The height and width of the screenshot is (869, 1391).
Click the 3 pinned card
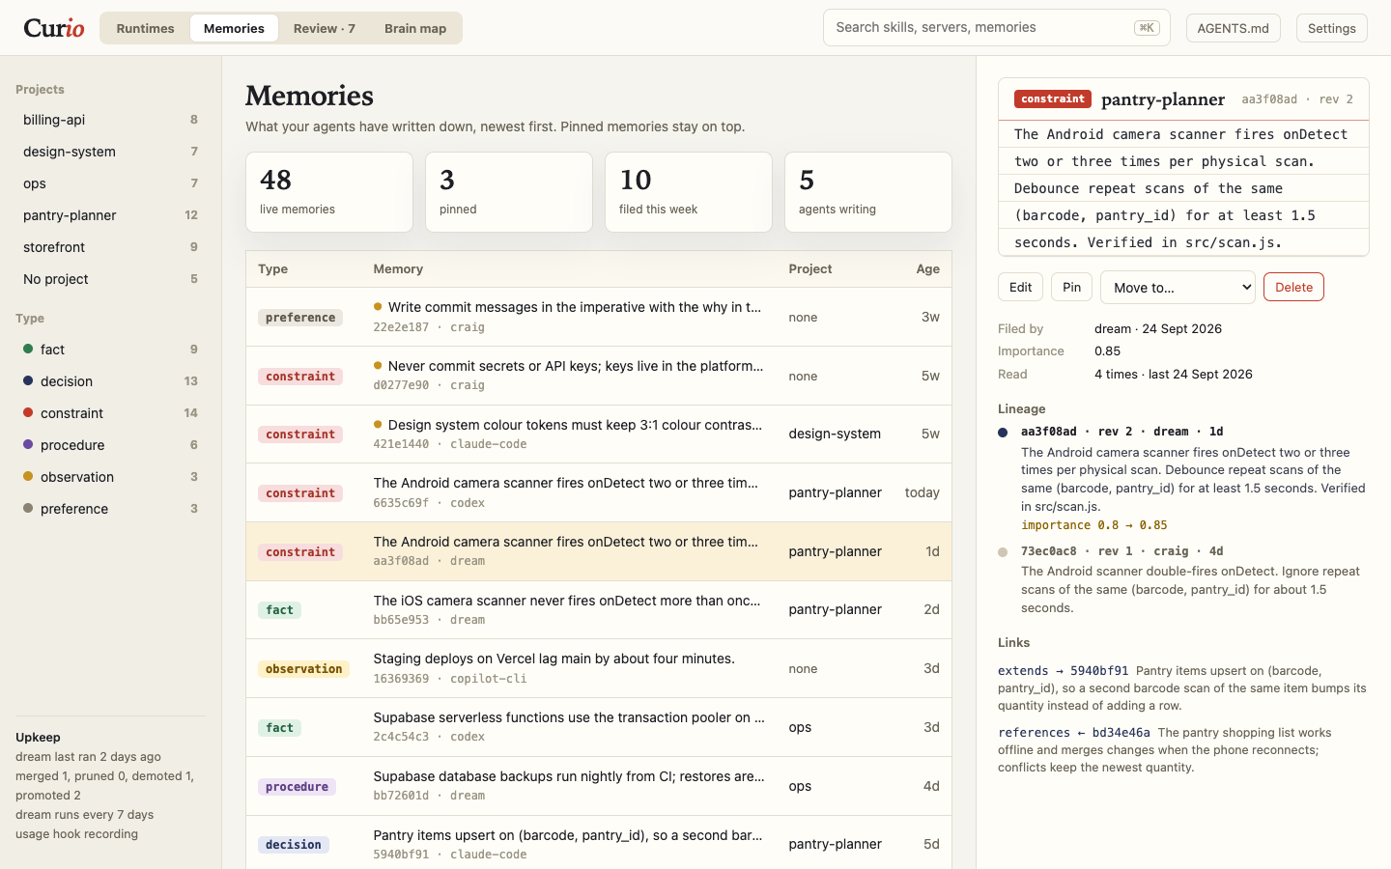click(509, 192)
